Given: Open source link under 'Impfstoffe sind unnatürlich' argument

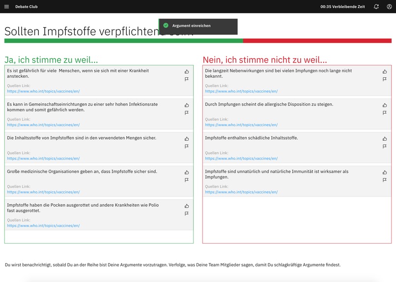Looking at the screenshot, I should click(x=241, y=192).
